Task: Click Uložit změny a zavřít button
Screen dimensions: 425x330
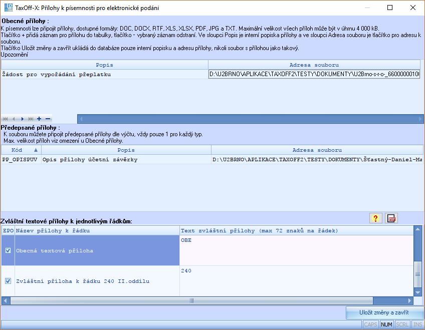Action: (x=384, y=312)
